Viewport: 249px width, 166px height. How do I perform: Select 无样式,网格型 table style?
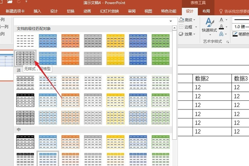click(x=25, y=58)
